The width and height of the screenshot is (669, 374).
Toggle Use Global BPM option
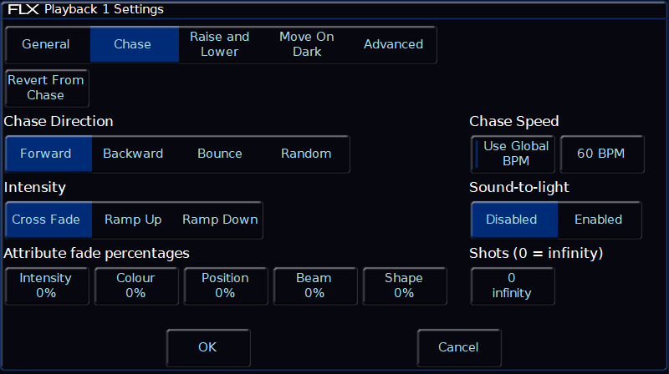(513, 154)
